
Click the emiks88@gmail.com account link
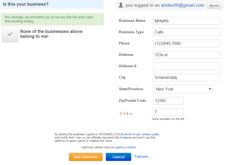pos(183,5)
